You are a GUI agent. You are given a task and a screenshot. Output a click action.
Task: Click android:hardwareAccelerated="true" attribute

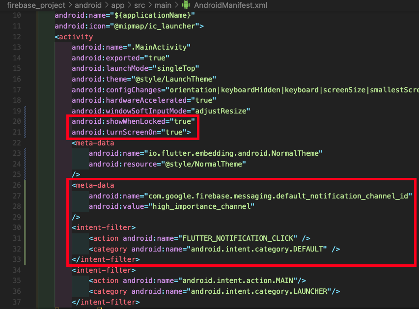144,100
